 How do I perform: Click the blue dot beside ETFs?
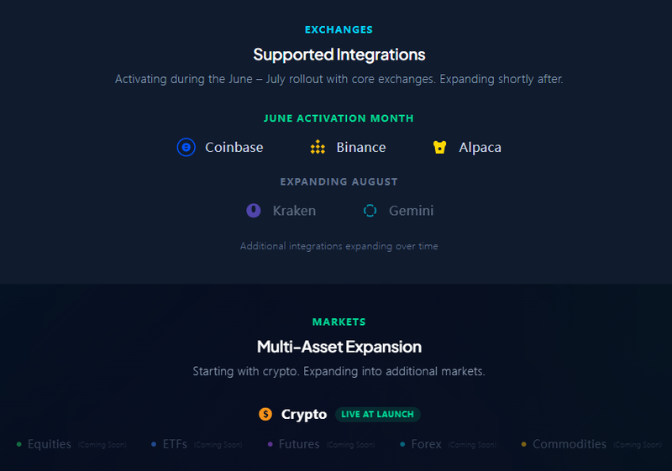[154, 444]
